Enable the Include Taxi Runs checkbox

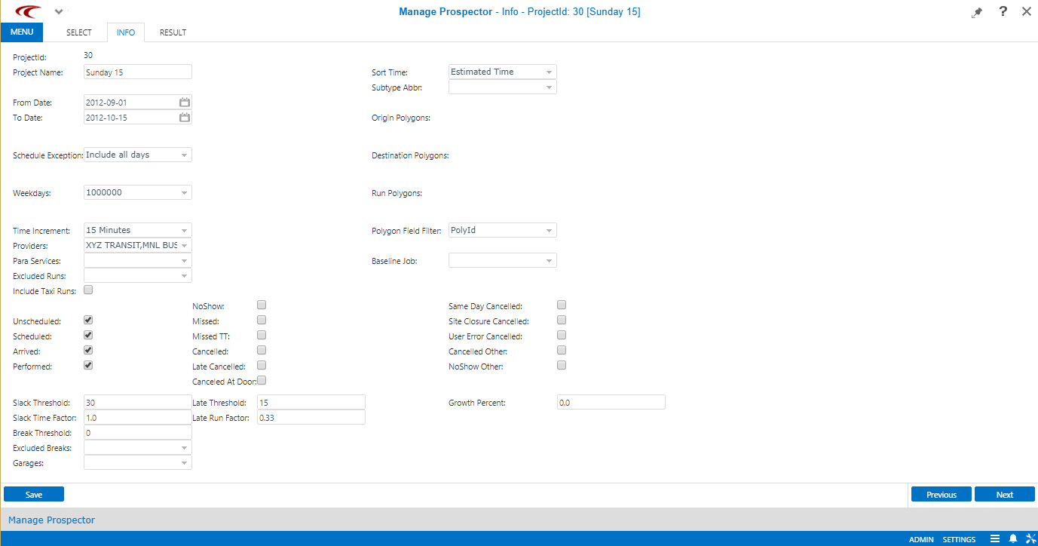[87, 289]
